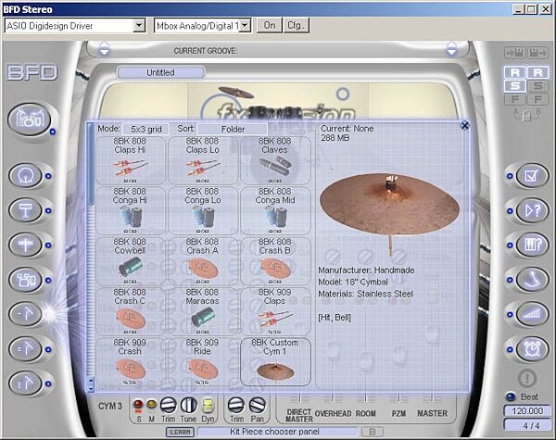Toggle the Solo LED for CYM 3
Screen dimensions: 556x440
coord(138,404)
